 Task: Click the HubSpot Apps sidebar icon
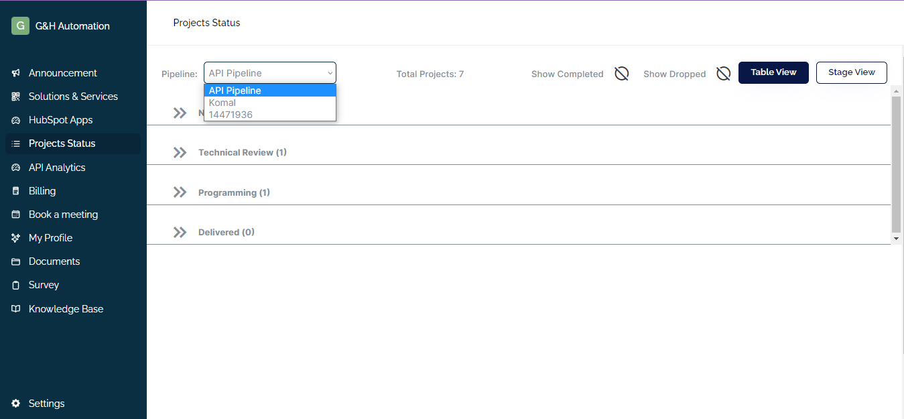[x=16, y=120]
